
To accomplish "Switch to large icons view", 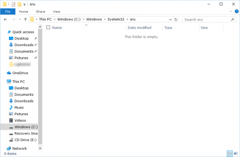I will pyautogui.click(x=235, y=154).
